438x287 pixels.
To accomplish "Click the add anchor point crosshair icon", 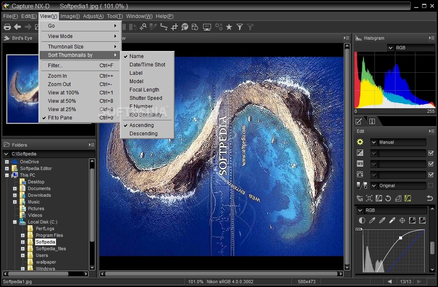I will (x=402, y=221).
